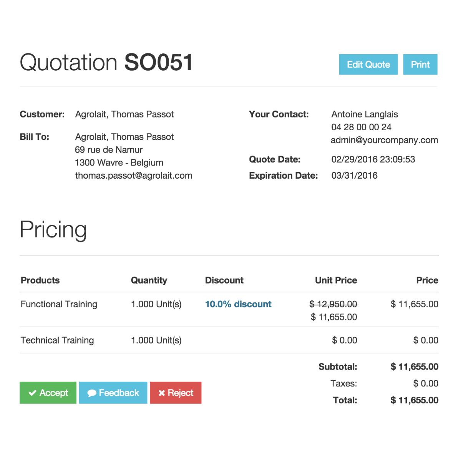The width and height of the screenshot is (461, 461).
Task: Click the Products column header
Action: [x=40, y=280]
